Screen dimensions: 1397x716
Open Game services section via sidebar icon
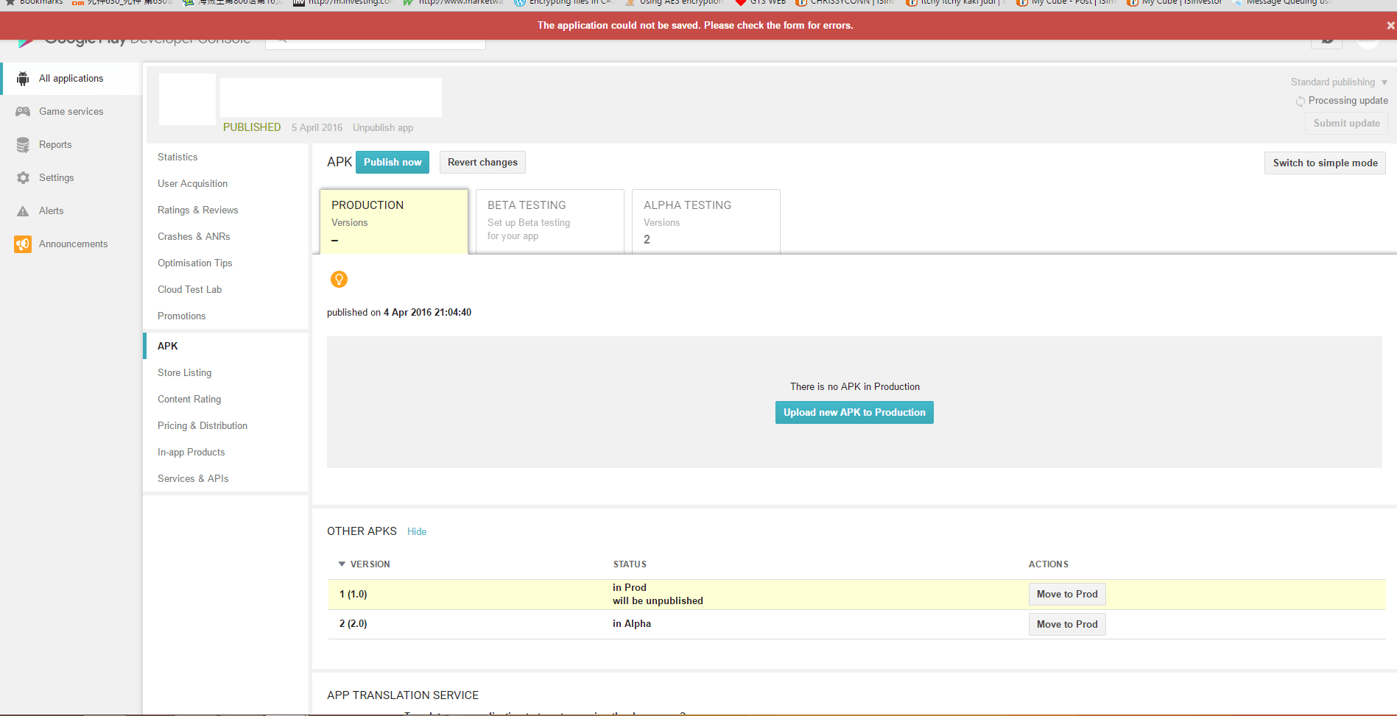(x=23, y=111)
